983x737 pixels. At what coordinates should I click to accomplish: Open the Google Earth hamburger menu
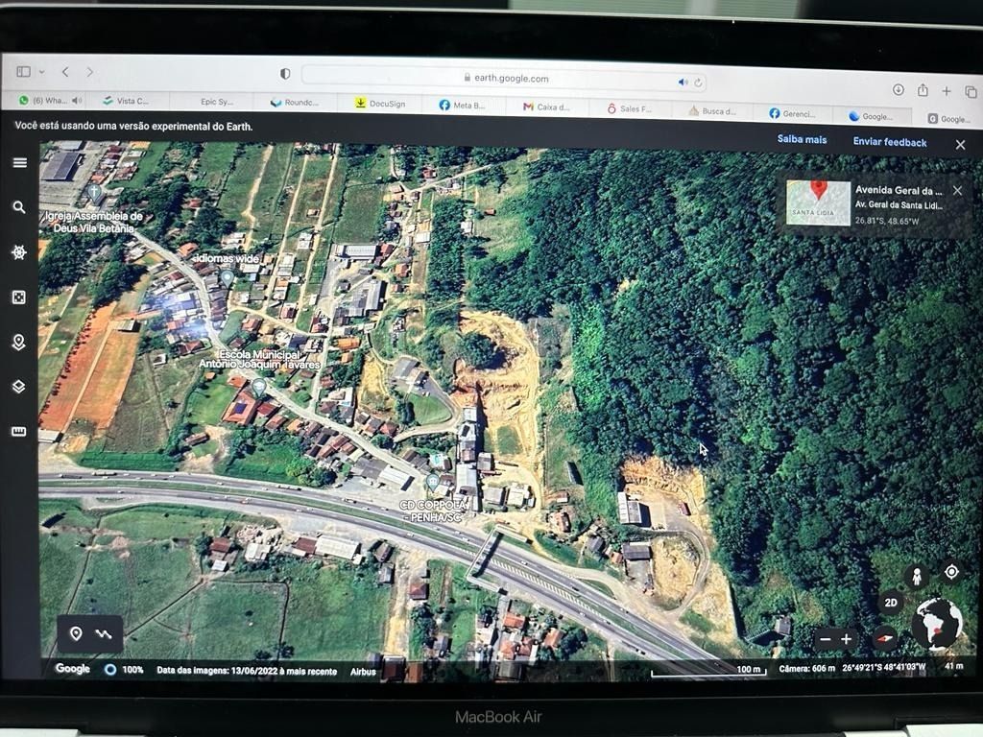[x=19, y=162]
